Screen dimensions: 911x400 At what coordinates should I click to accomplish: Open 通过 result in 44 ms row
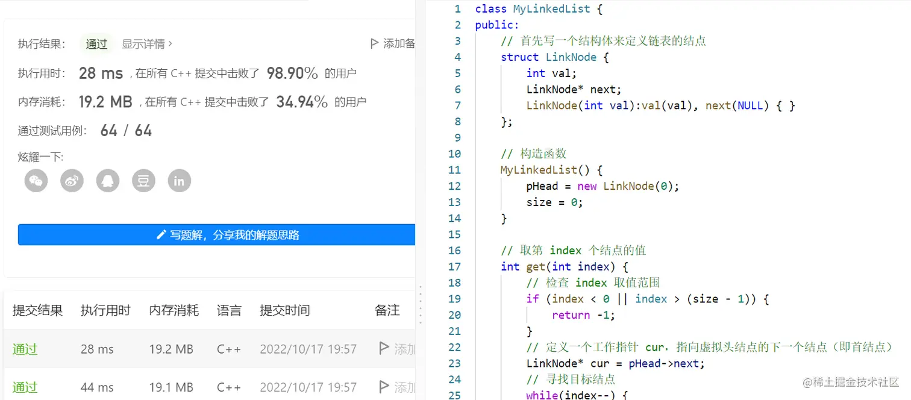(x=25, y=387)
